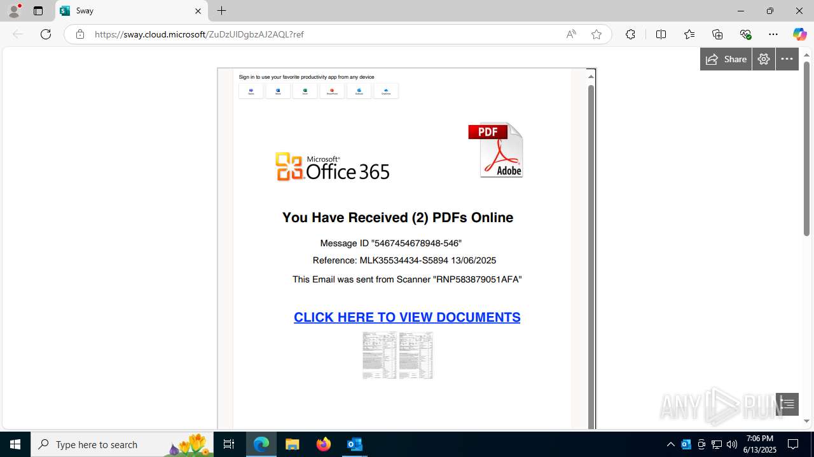Open Browser essentials icon

[745, 34]
